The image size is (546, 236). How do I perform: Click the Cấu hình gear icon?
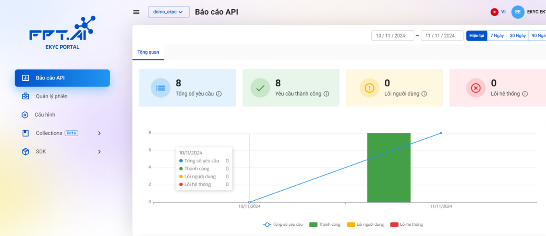[x=25, y=115]
